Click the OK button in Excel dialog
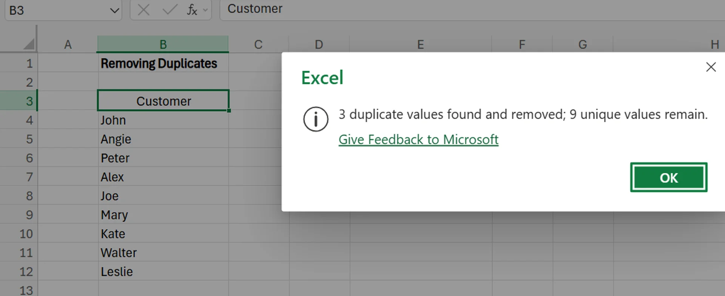 pyautogui.click(x=668, y=177)
